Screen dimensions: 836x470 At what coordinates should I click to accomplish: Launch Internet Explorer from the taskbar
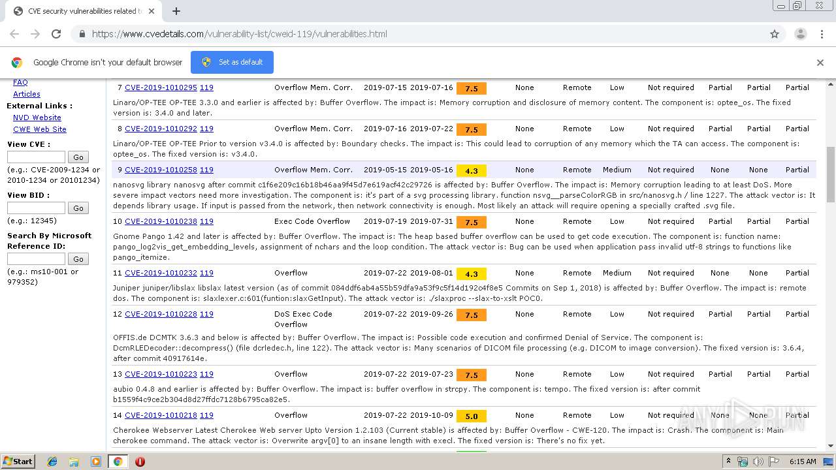pyautogui.click(x=52, y=462)
